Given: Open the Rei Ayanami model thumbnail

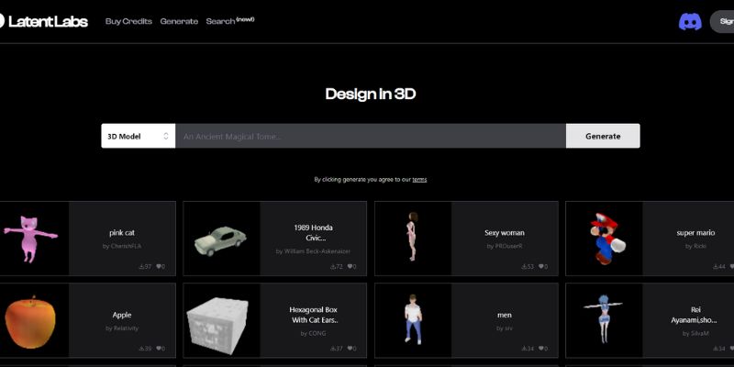Looking at the screenshot, I should [604, 320].
